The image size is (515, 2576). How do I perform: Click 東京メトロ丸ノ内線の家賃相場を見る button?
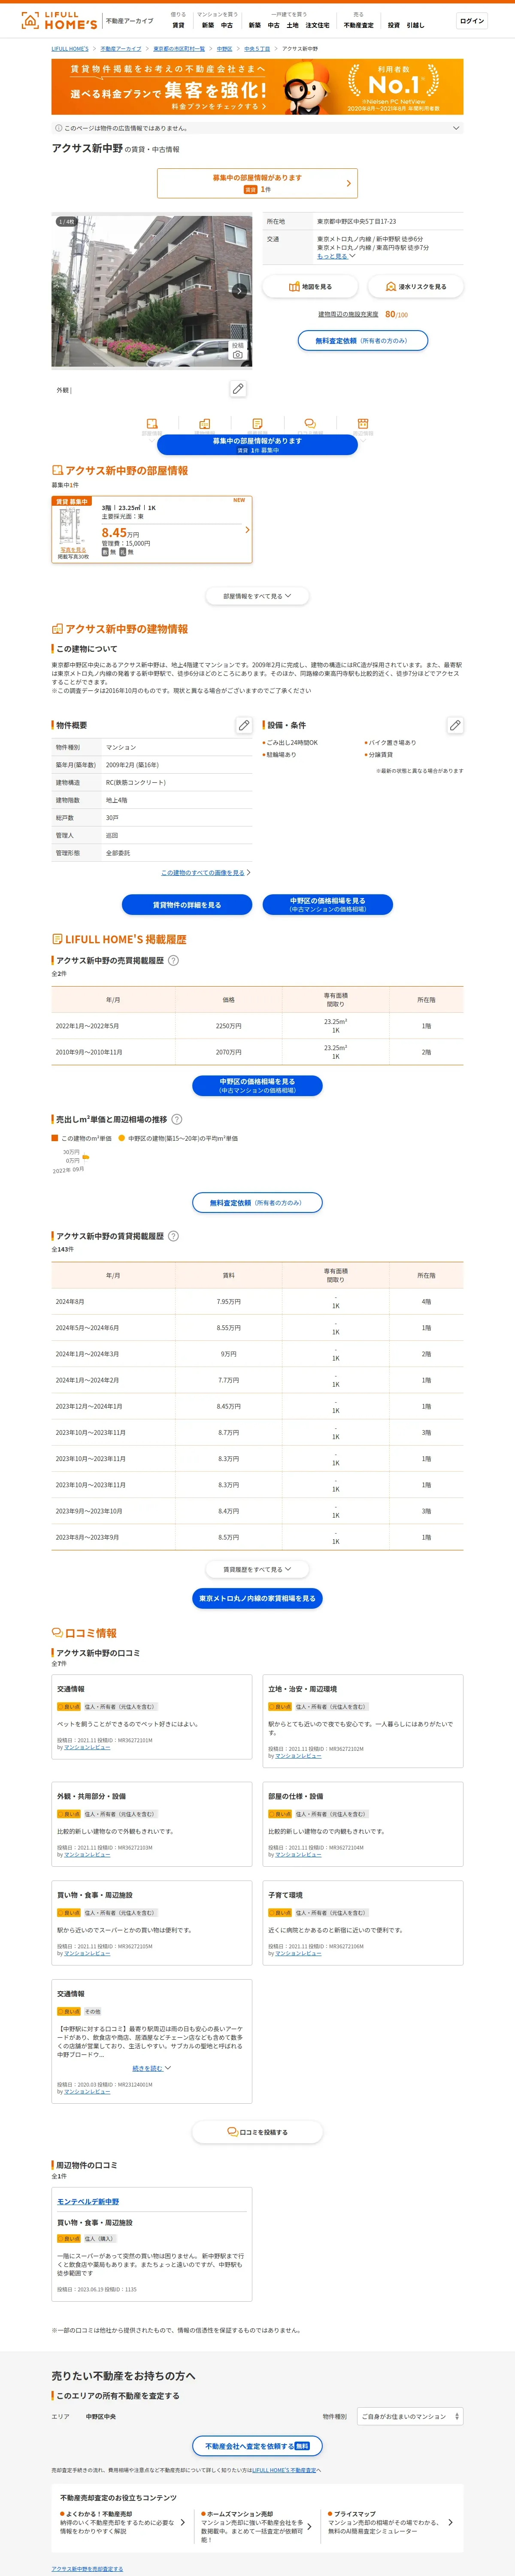(257, 1598)
